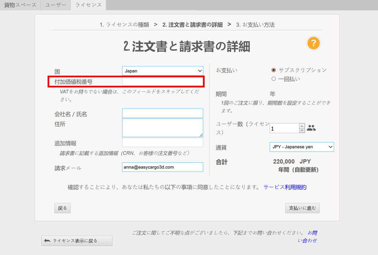Screen dimensions: 378x255
Task: Open the サービス利用規約 link
Action: click(x=285, y=187)
